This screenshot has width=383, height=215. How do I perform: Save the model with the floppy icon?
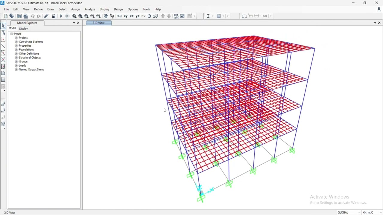point(19,16)
